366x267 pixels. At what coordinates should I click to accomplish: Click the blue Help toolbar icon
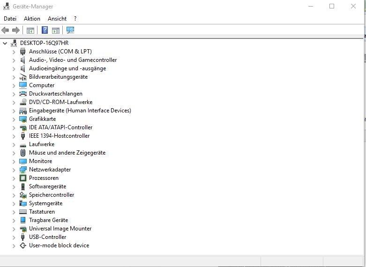pyautogui.click(x=45, y=30)
